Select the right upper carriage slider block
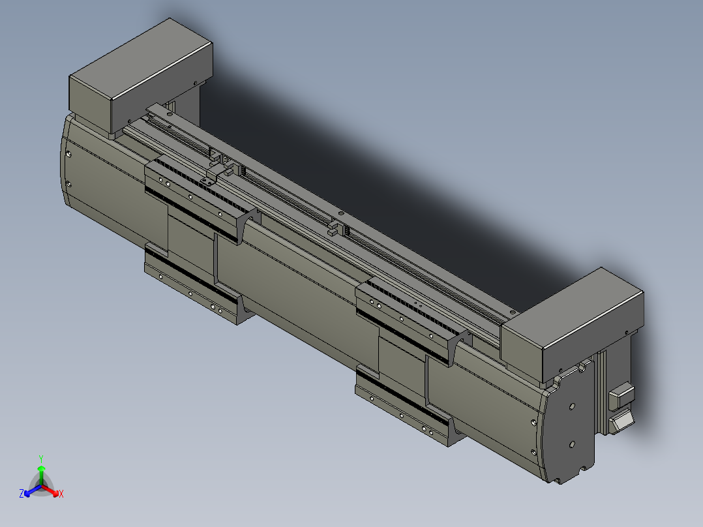 click(x=412, y=320)
